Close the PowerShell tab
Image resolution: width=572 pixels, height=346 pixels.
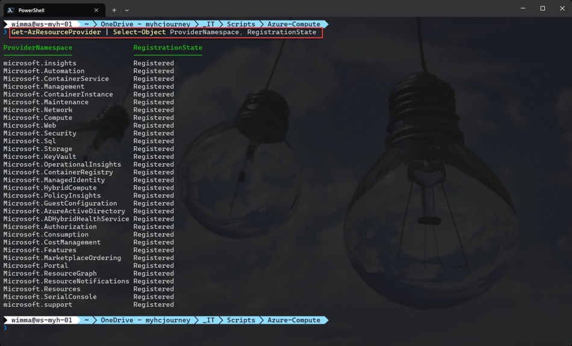point(96,10)
